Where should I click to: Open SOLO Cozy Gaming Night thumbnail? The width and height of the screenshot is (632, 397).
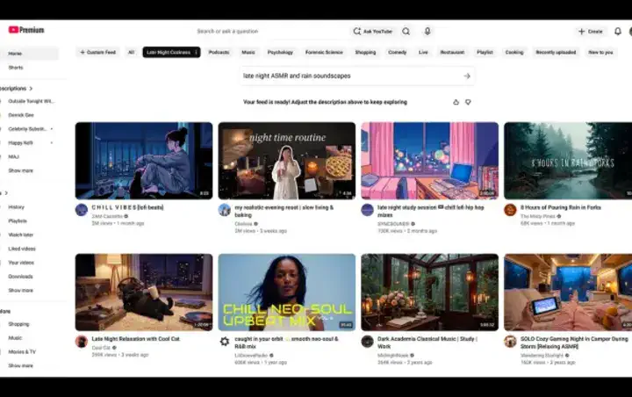(x=568, y=292)
